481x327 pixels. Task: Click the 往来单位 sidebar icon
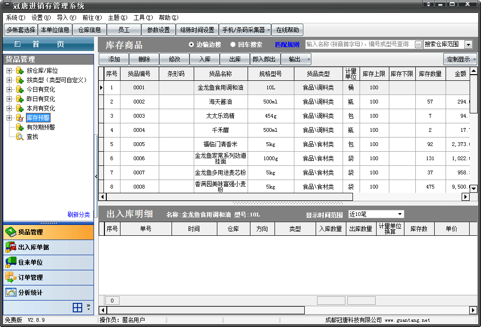[x=11, y=262]
